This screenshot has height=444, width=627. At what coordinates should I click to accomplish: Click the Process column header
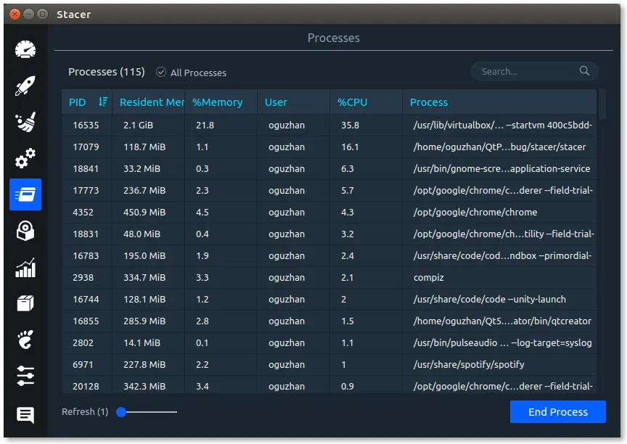(x=429, y=102)
